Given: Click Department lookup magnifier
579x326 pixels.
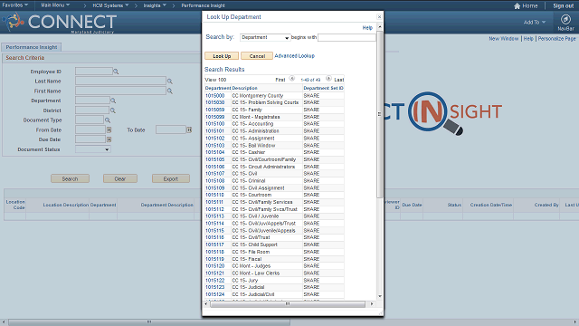Looking at the screenshot, I should tap(113, 101).
